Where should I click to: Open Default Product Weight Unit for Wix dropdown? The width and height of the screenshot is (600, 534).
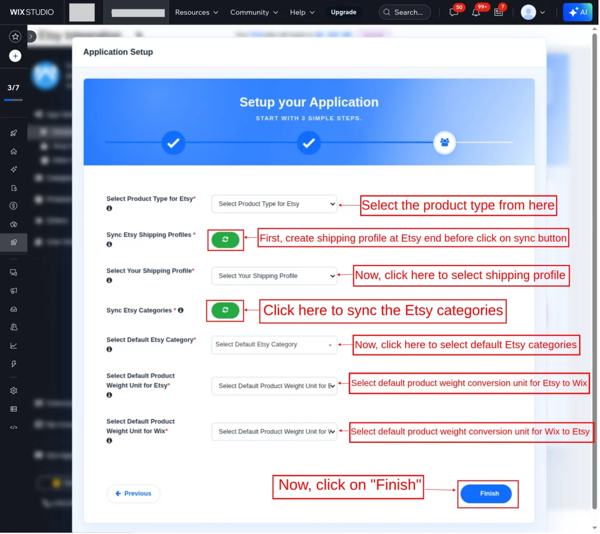point(274,431)
